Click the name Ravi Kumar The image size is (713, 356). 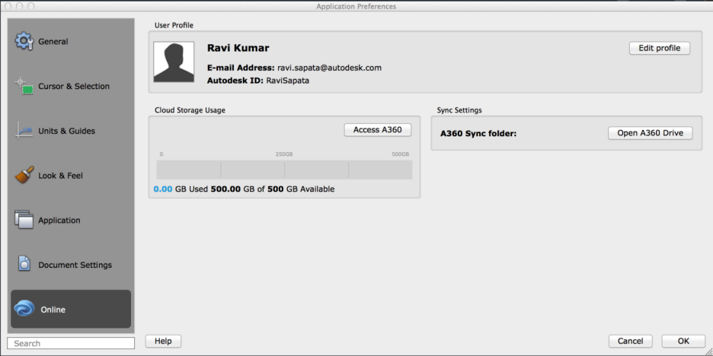coord(238,48)
